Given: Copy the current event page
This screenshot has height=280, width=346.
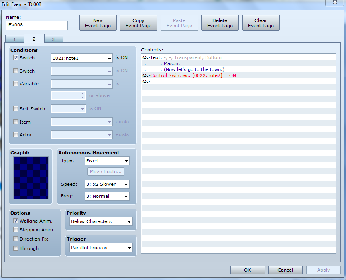Looking at the screenshot, I should click(x=138, y=23).
